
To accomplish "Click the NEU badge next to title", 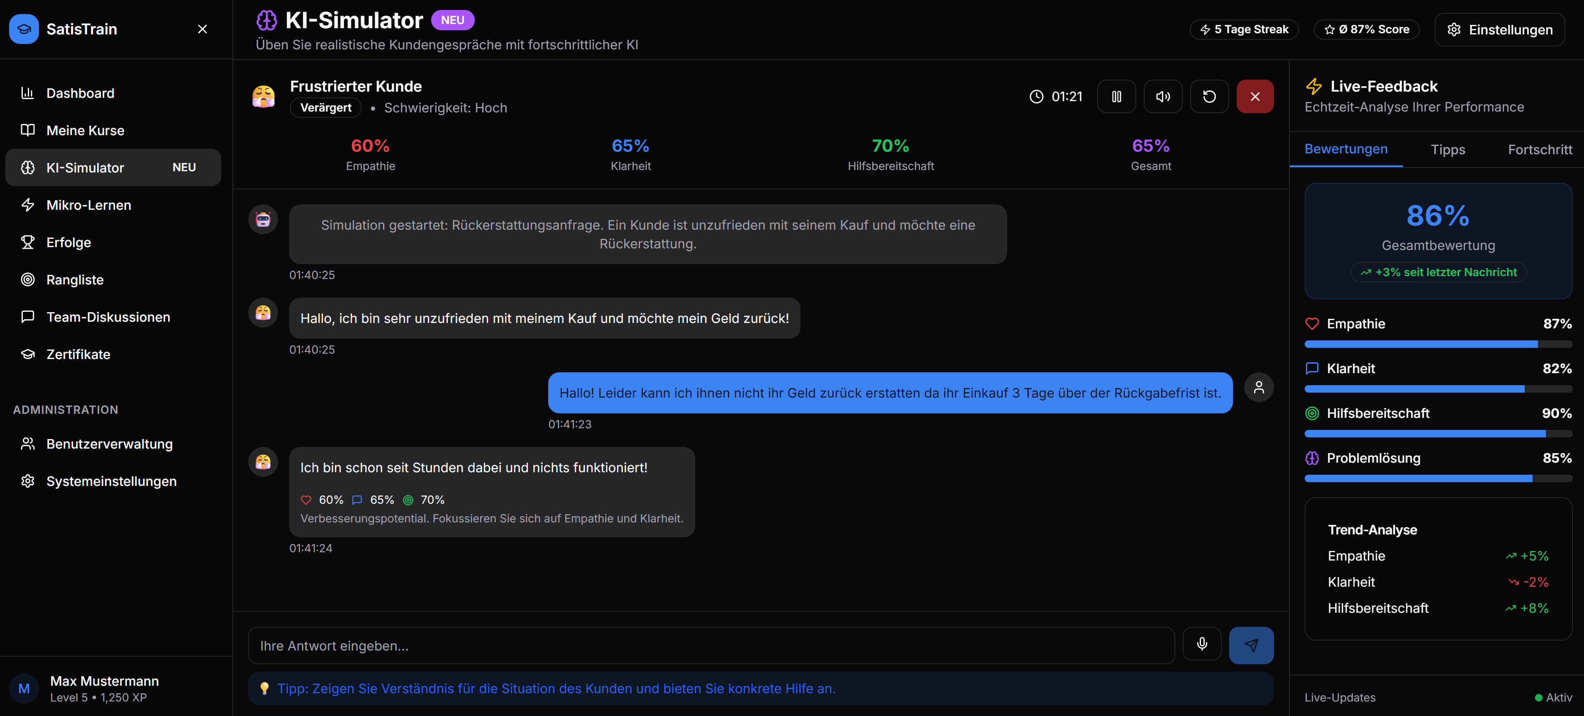I will pos(453,20).
